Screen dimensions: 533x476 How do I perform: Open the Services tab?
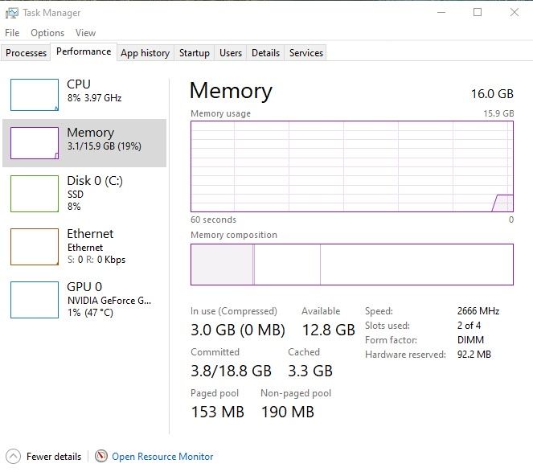pos(306,53)
